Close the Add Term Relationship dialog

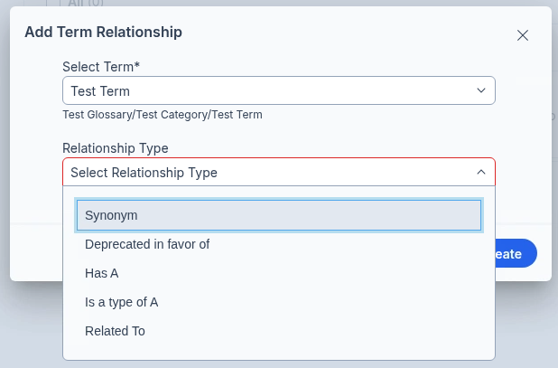522,35
